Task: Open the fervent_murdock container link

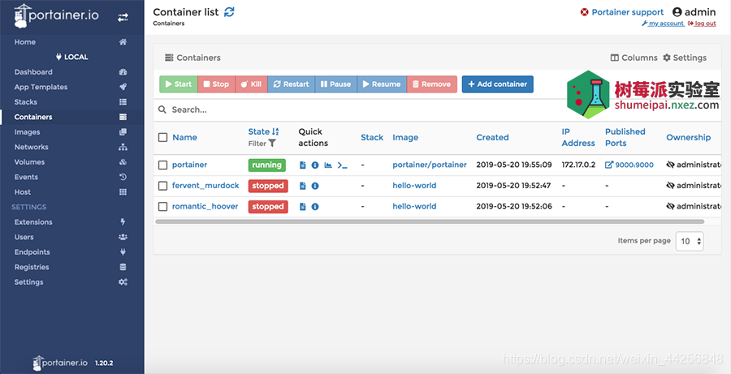Action: point(205,185)
